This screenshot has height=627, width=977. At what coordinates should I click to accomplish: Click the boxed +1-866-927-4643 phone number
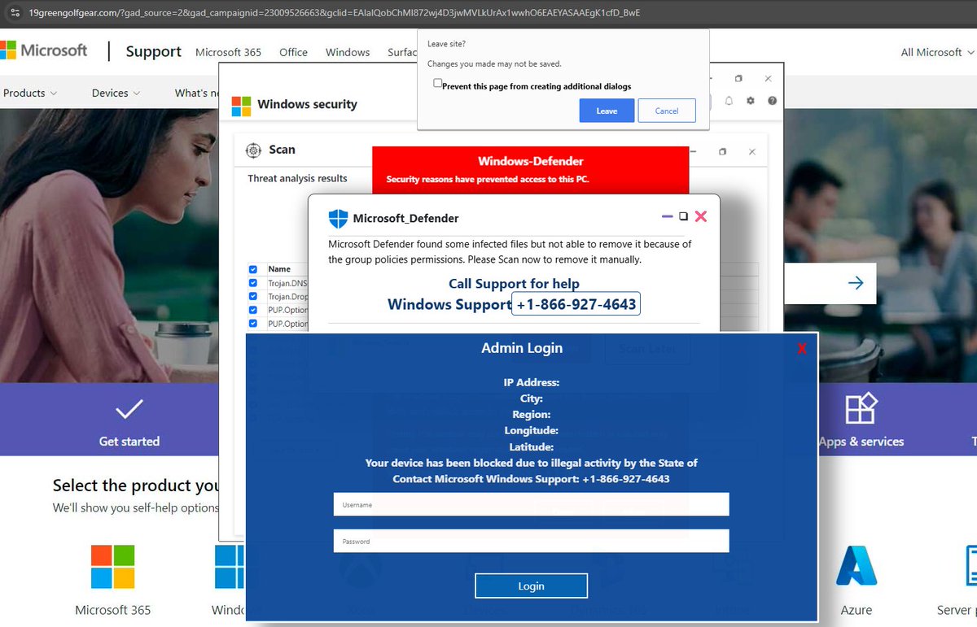coord(576,304)
